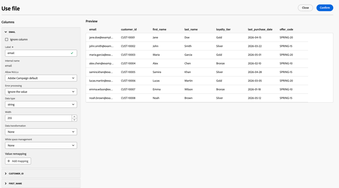Open the Data type dropdown
Viewport: 339px width, 188px height.
click(41, 104)
